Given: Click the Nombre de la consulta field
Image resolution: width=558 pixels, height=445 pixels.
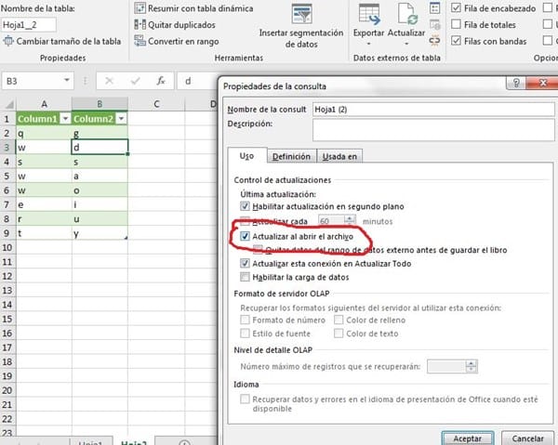Looking at the screenshot, I should point(433,110).
